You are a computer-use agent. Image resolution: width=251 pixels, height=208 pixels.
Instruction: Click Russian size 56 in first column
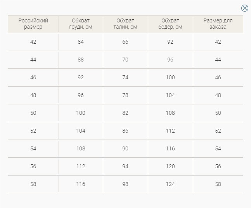coord(33,166)
